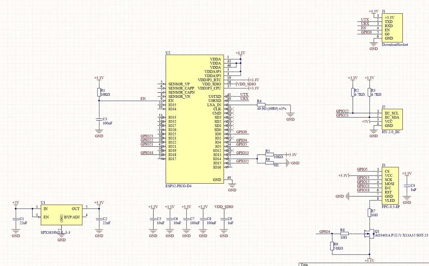Select capacitor C4 1uF symbol
429x266 pixels.
point(407,186)
